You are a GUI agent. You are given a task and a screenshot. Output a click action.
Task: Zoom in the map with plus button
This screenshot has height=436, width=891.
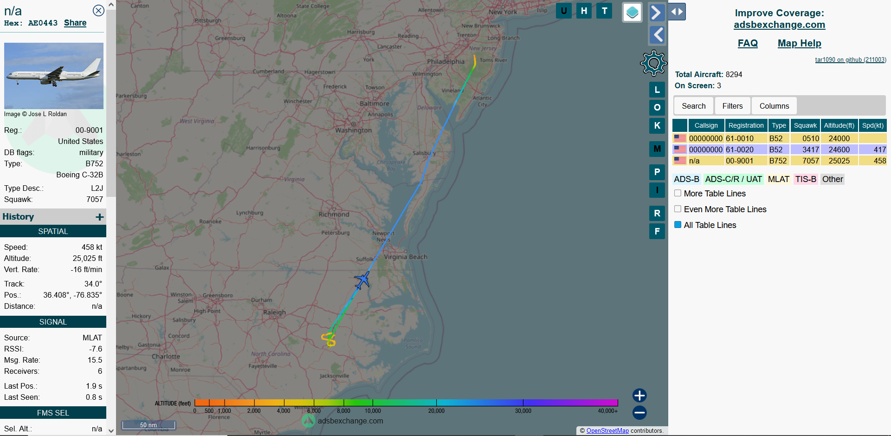tap(639, 396)
